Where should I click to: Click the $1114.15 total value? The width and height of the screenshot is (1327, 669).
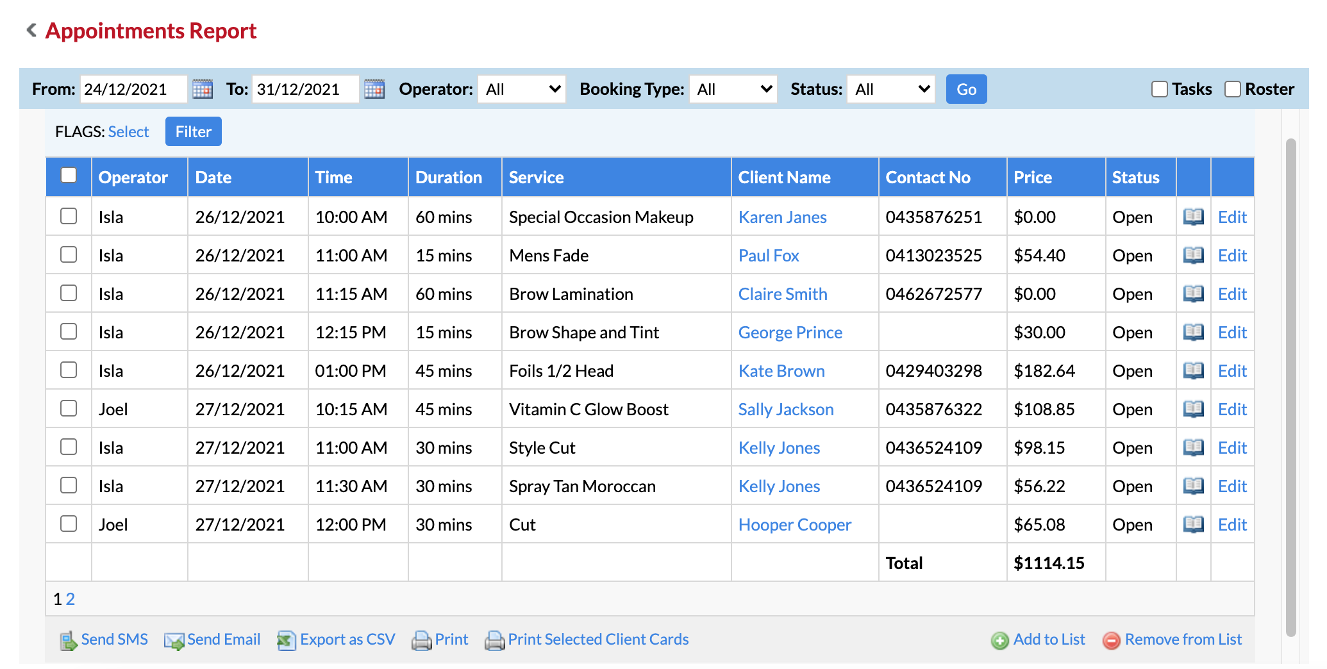click(x=1049, y=563)
